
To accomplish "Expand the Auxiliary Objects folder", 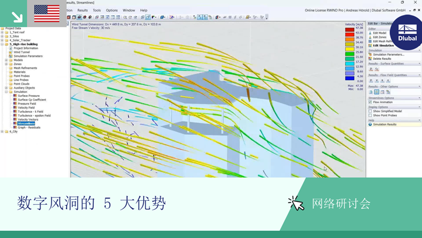I will tap(6, 88).
